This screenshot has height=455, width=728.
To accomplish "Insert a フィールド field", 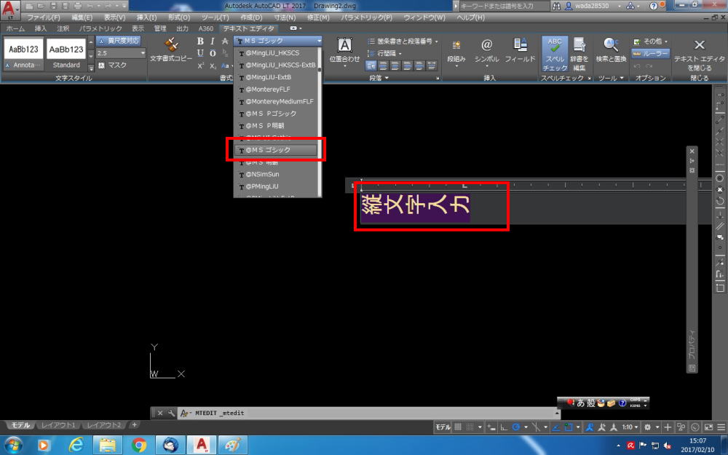I will [520, 50].
